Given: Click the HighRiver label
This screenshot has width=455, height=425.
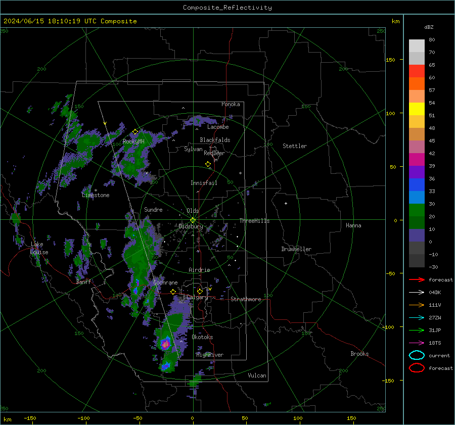Looking at the screenshot, I should click(x=210, y=355).
